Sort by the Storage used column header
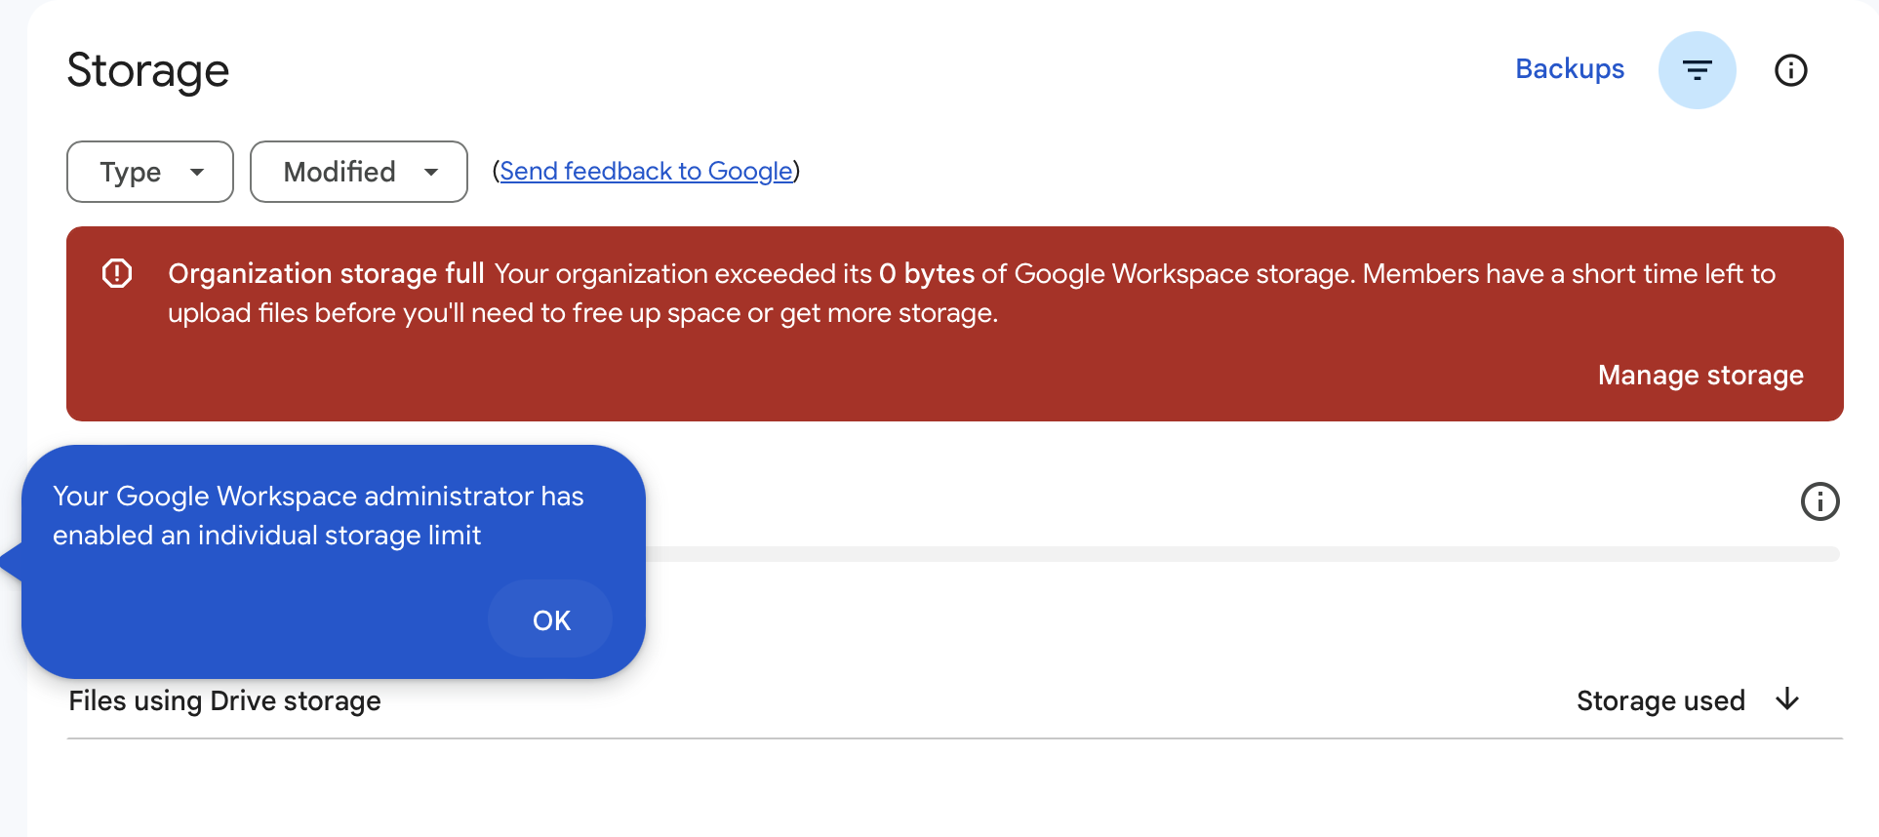 point(1660,700)
